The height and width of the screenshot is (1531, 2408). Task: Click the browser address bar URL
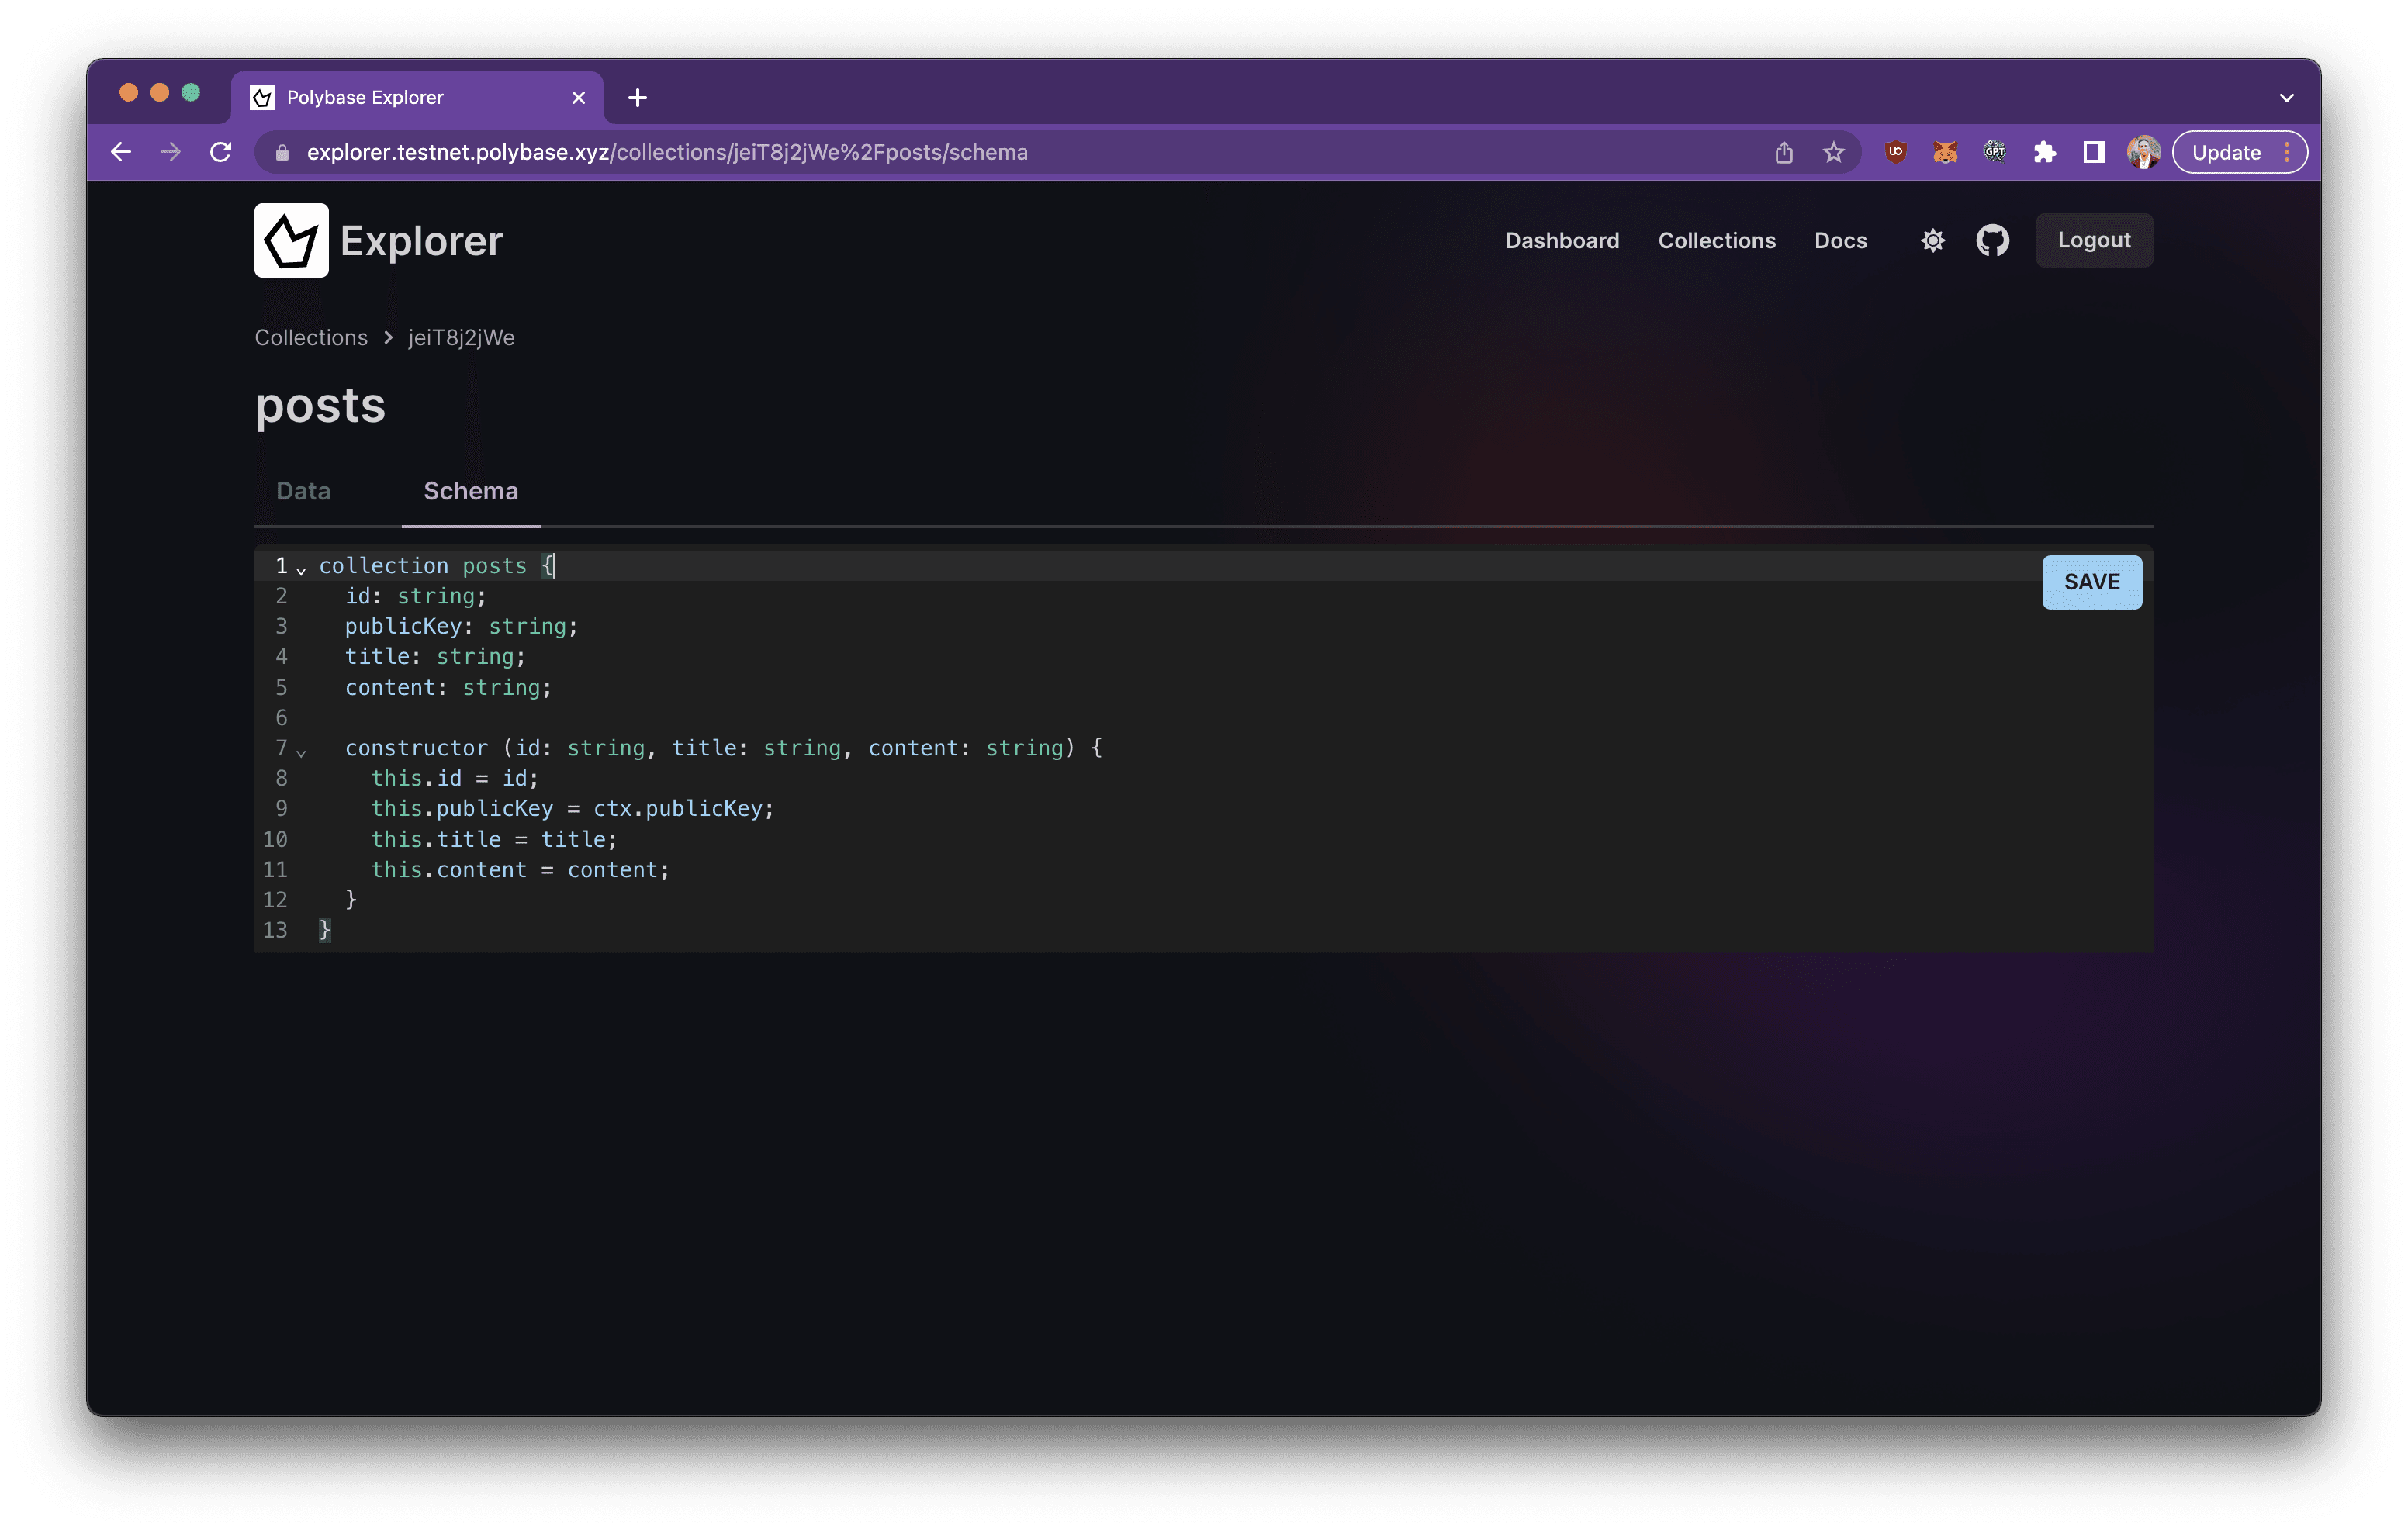coord(667,152)
